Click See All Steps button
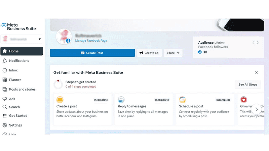Viewport: 269px width, 151px height. click(248, 85)
